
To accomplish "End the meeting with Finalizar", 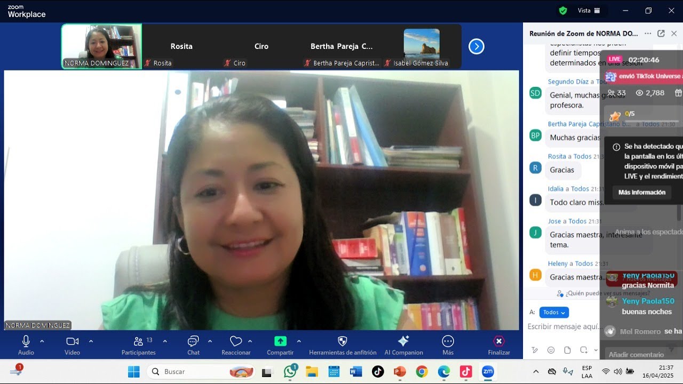I will point(499,345).
